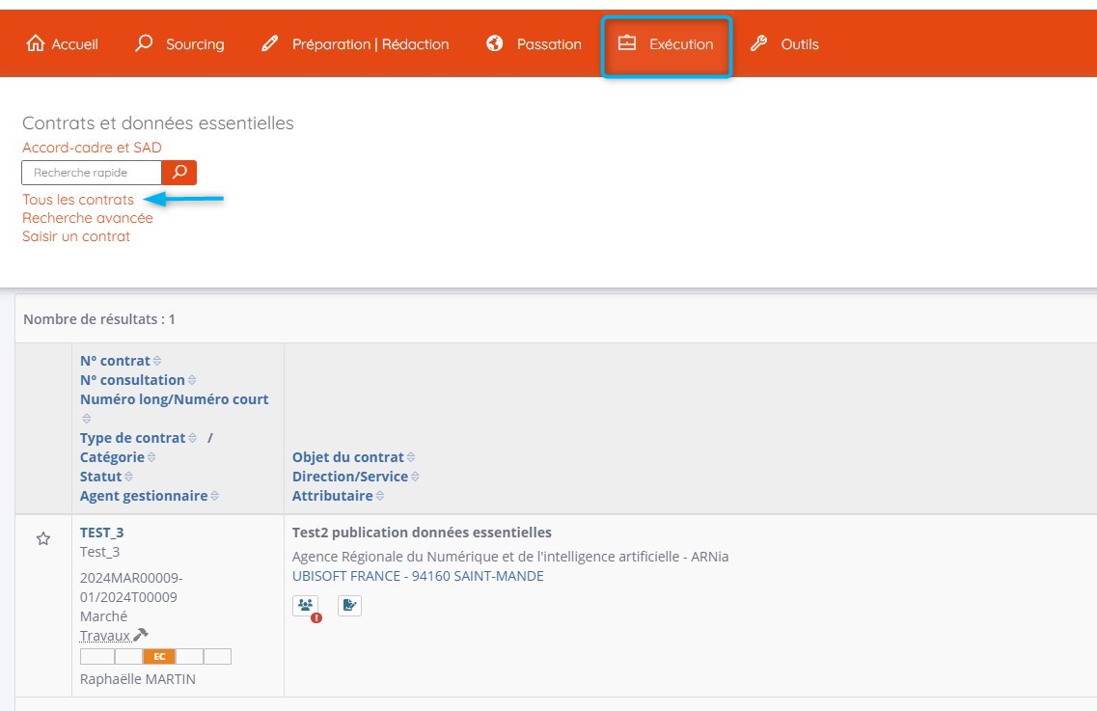Click the magnifier search button
1097x711 pixels.
pos(178,173)
